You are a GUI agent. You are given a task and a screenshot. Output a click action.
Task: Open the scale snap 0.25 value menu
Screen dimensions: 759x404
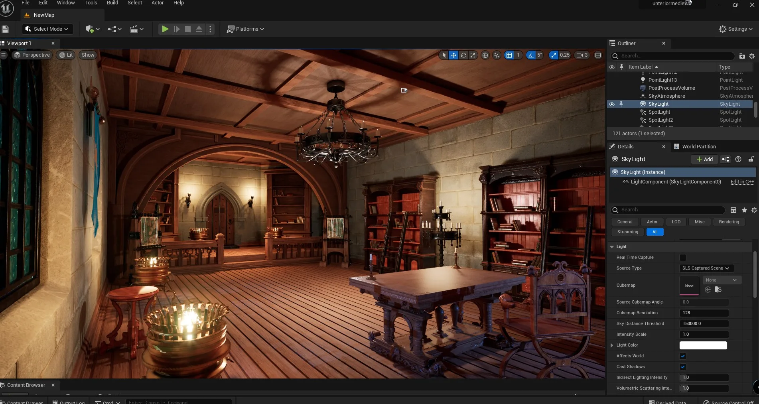565,55
